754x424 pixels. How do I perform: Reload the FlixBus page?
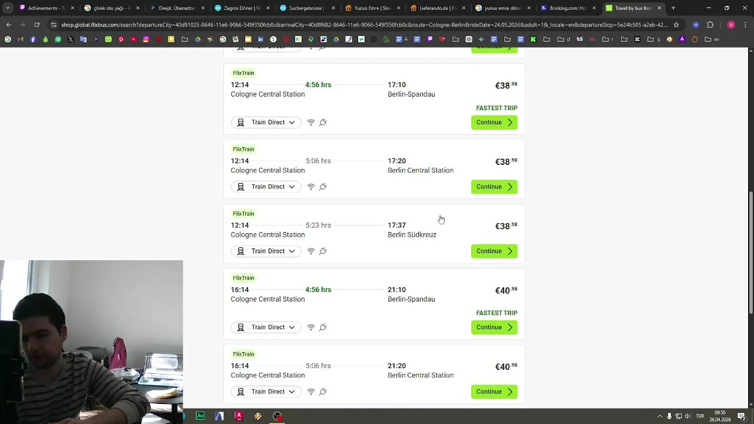point(37,25)
